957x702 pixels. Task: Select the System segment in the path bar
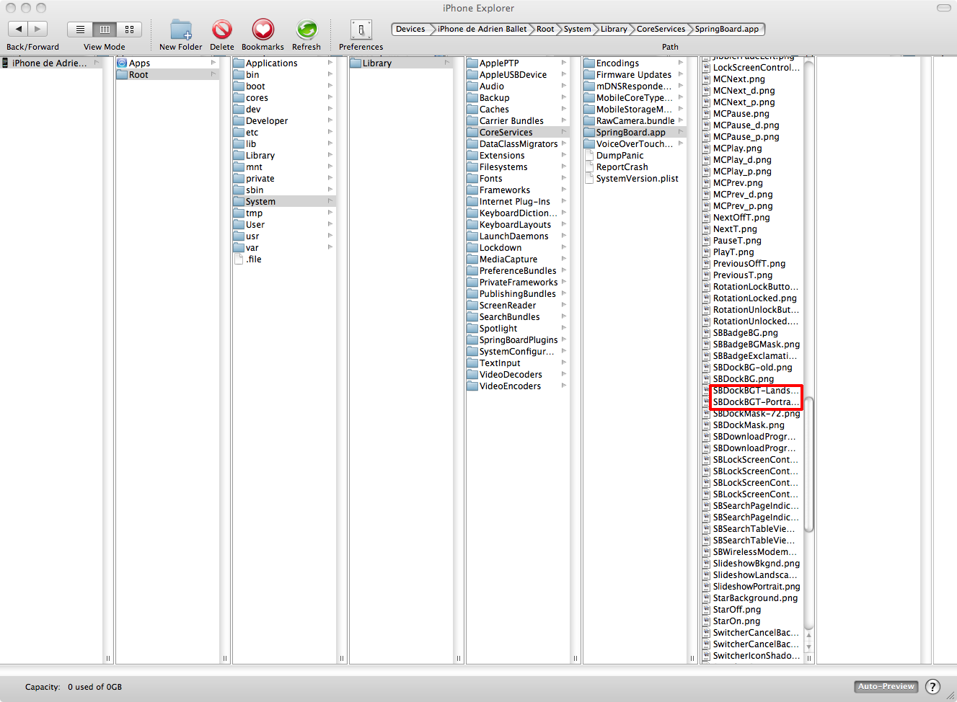click(x=577, y=30)
